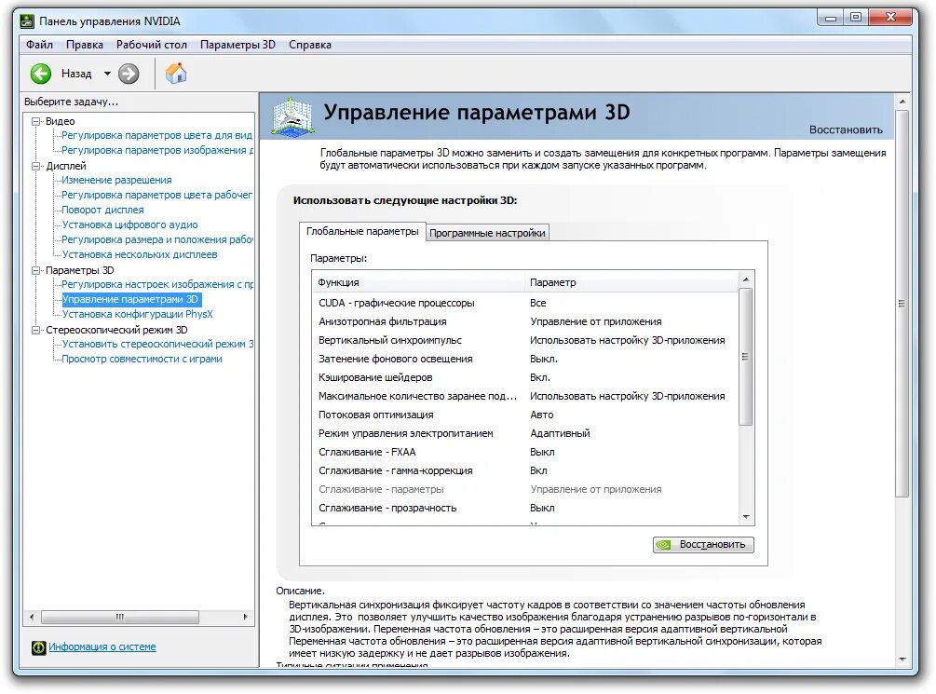This screenshot has height=694, width=936.
Task: Open the Файл menu
Action: coord(39,45)
